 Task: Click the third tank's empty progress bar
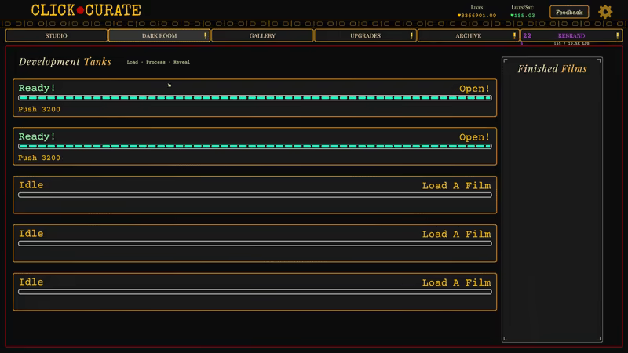click(254, 195)
